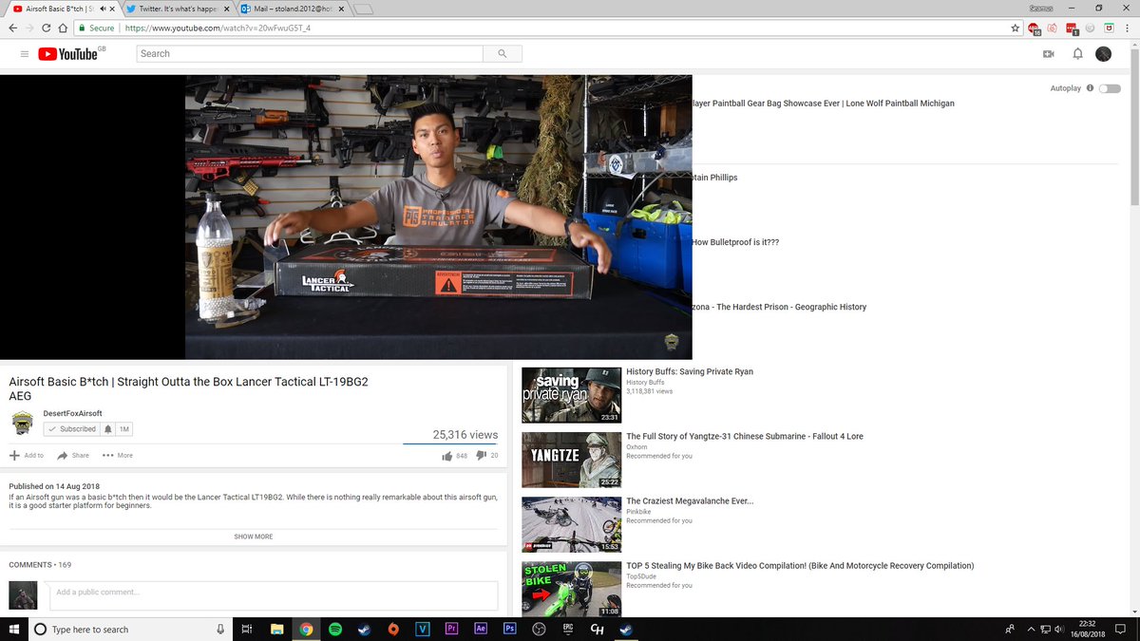Open the DesertFoxAirsoft channel avatar

point(22,424)
